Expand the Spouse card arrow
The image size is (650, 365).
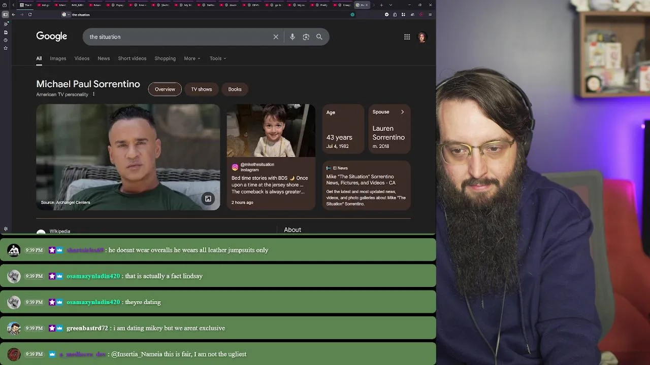click(402, 112)
